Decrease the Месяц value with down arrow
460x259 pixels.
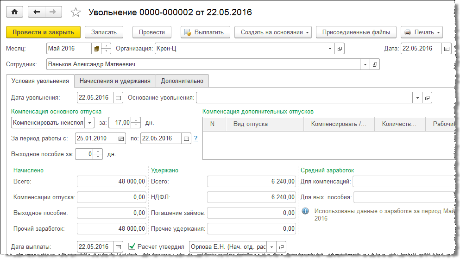click(x=106, y=51)
